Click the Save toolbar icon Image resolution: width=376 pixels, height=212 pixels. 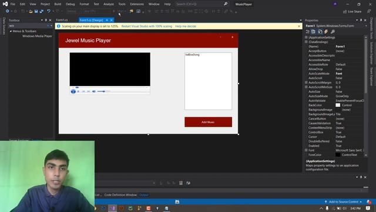click(36, 11)
